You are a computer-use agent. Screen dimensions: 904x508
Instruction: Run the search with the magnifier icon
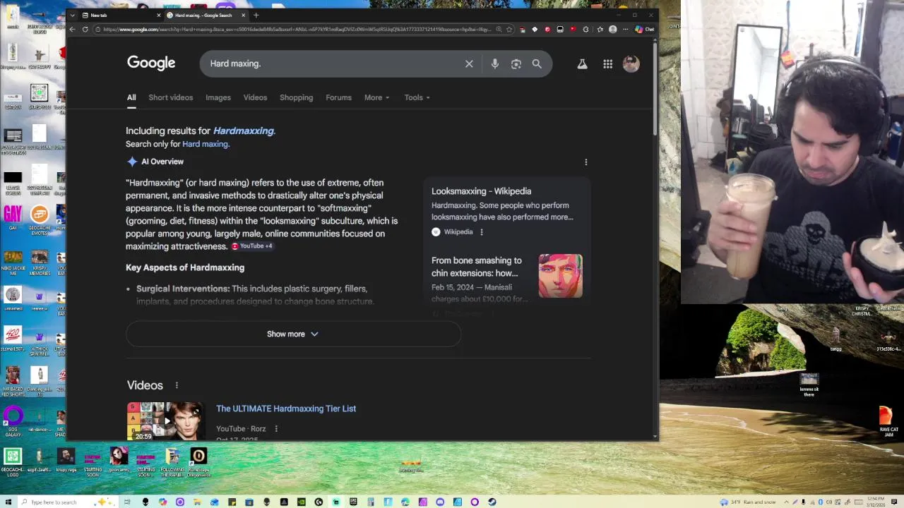click(x=537, y=64)
